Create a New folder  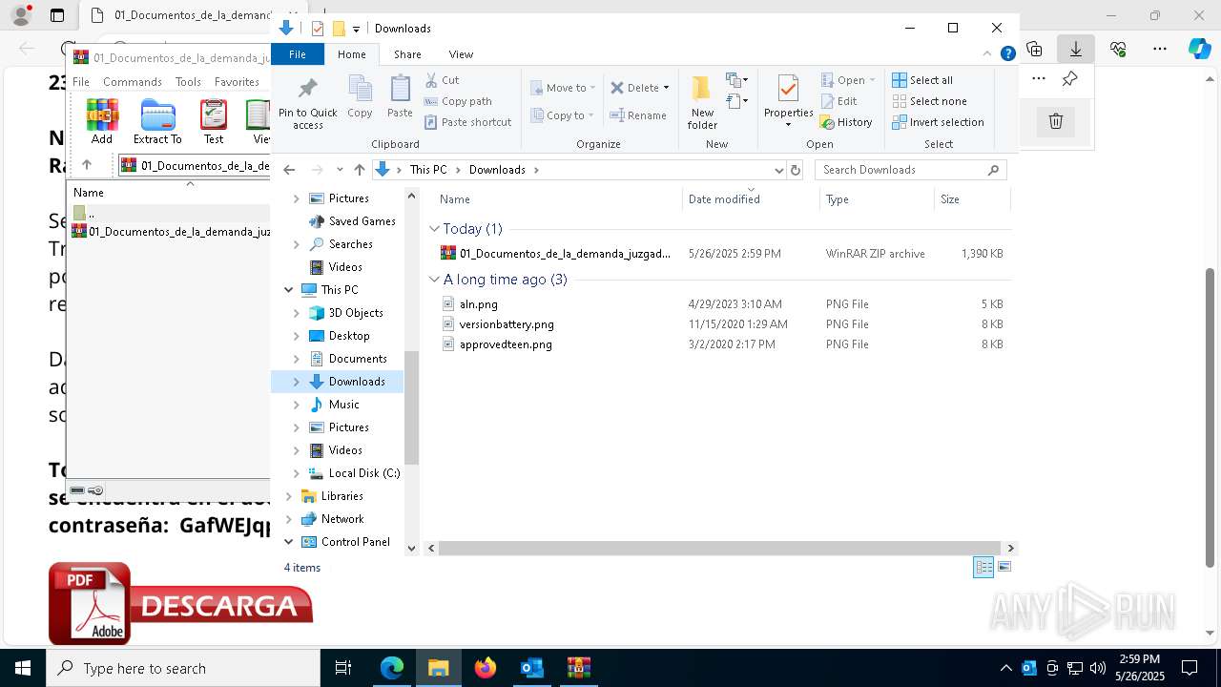click(702, 103)
